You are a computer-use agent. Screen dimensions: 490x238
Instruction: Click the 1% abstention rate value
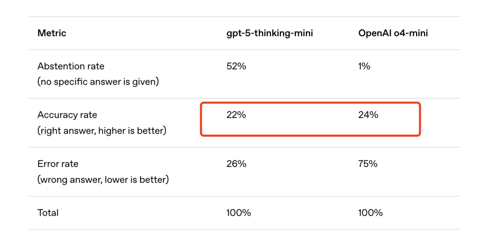(x=364, y=66)
